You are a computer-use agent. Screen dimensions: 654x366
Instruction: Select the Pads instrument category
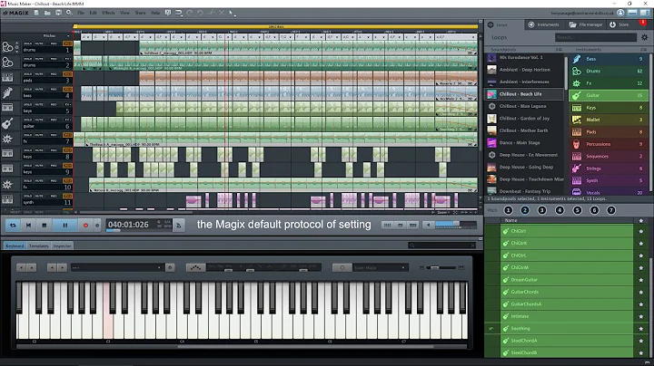tap(609, 132)
